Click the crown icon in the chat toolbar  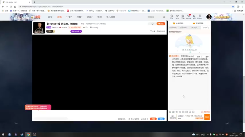tap(180, 112)
